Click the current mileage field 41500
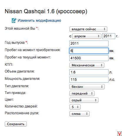 pos(89,58)
